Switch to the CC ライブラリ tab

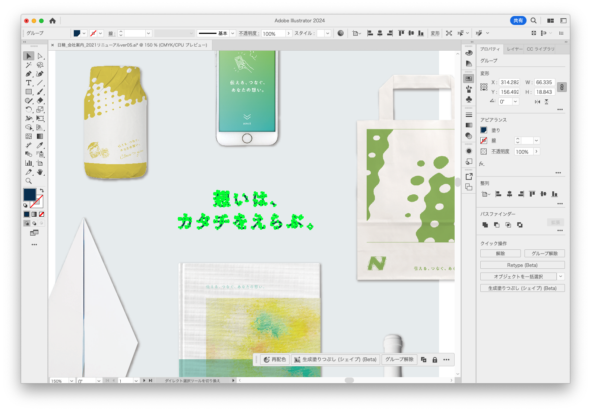pos(540,49)
